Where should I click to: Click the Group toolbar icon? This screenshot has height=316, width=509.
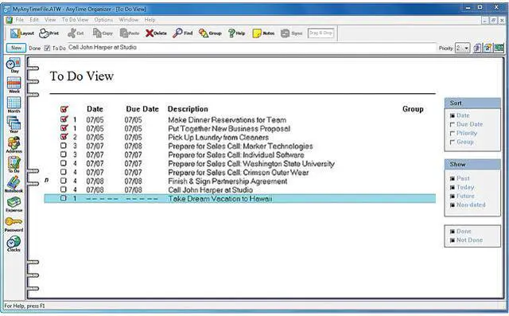[210, 33]
